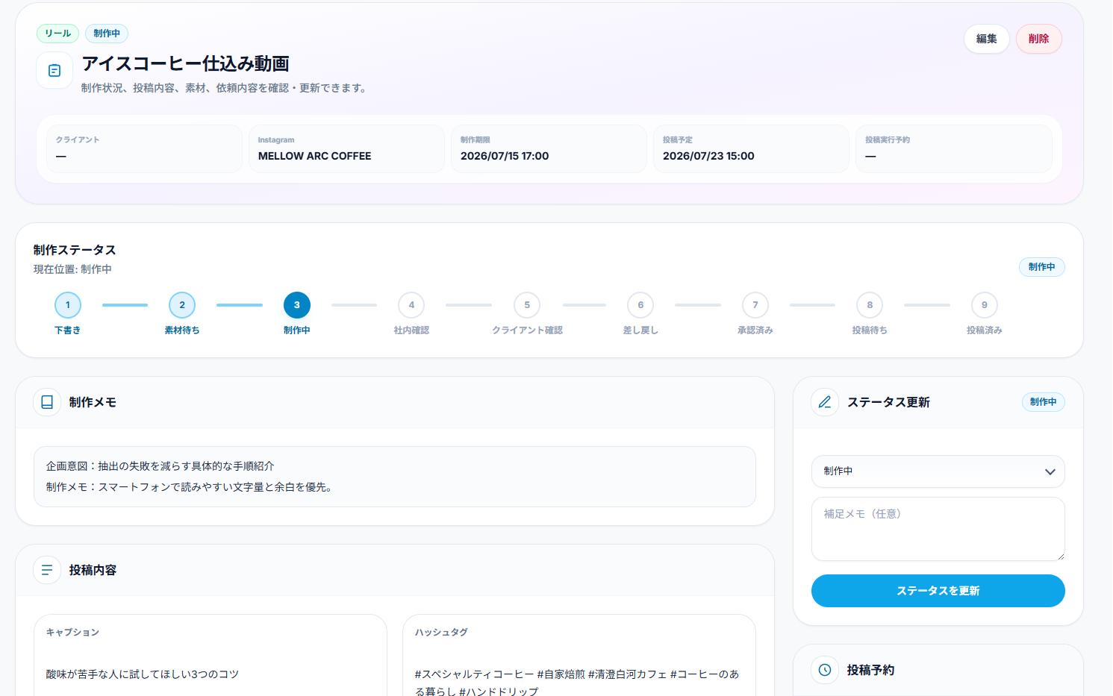
Task: Click the リール tag badge
Action: 57,34
